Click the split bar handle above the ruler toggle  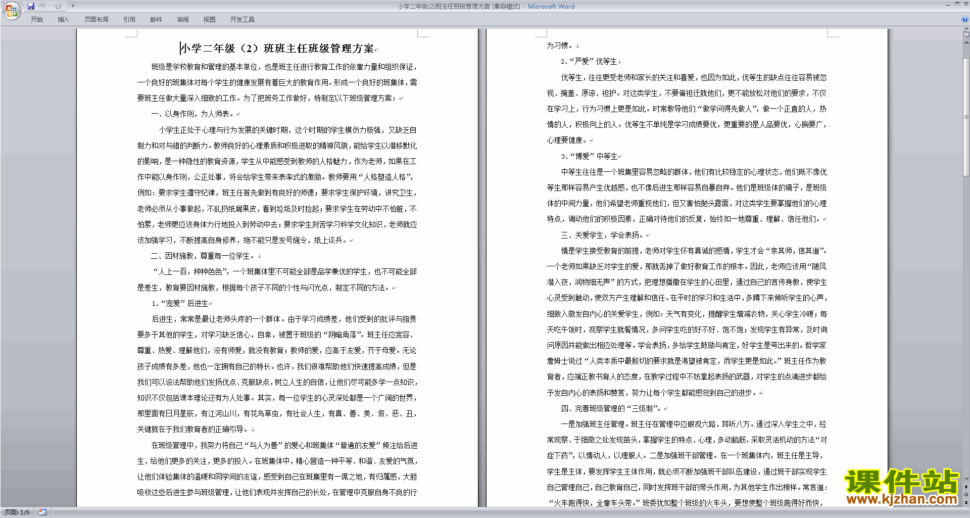[966, 29]
